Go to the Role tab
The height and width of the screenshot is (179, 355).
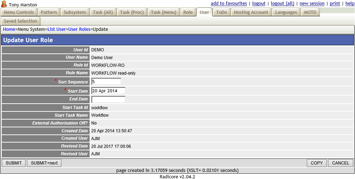click(188, 12)
